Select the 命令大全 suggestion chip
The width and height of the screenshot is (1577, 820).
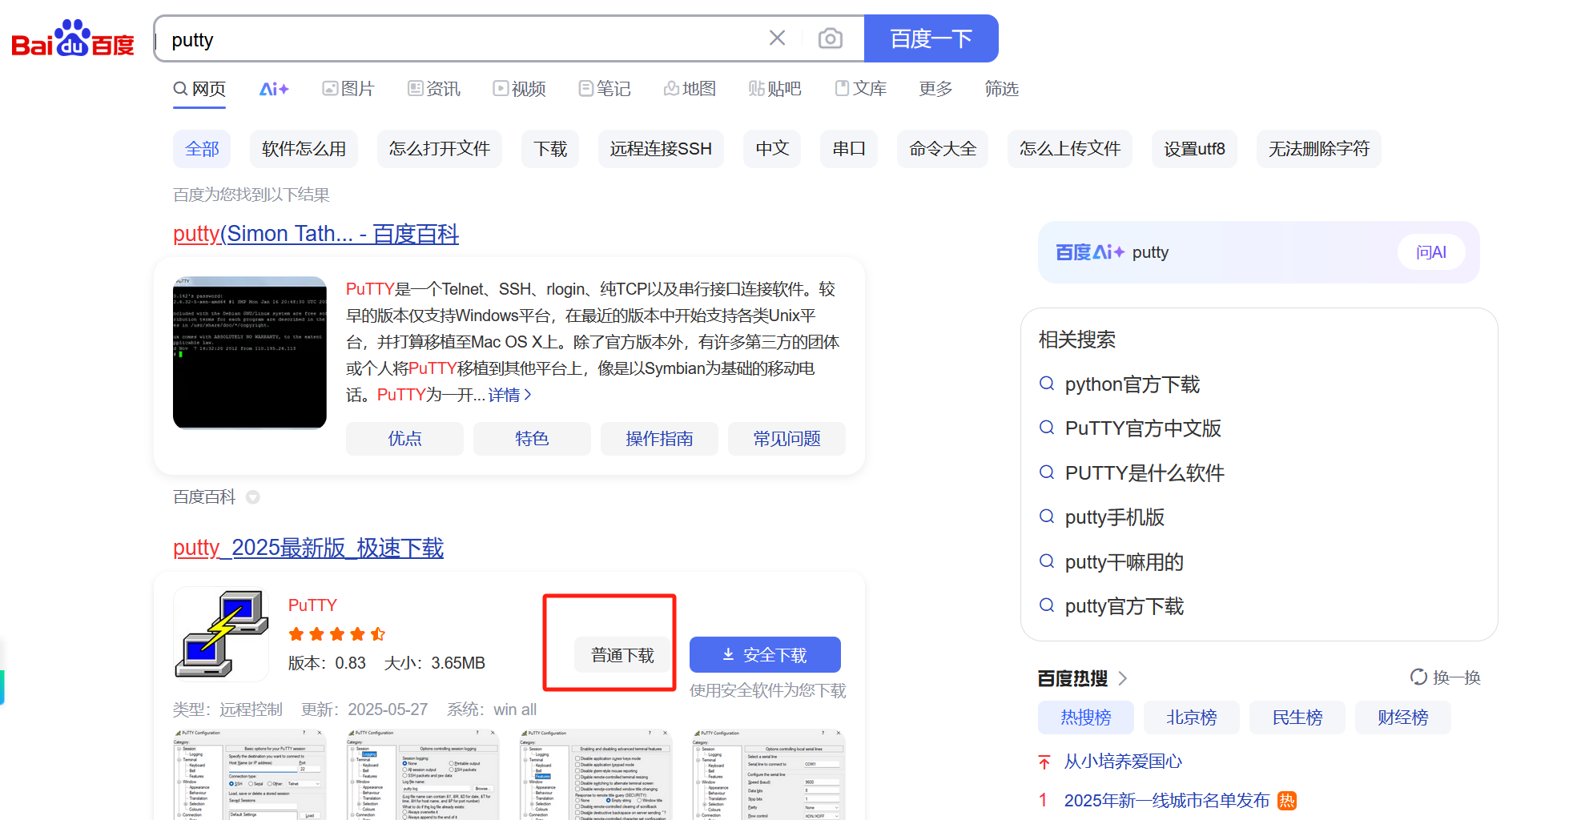pyautogui.click(x=943, y=149)
